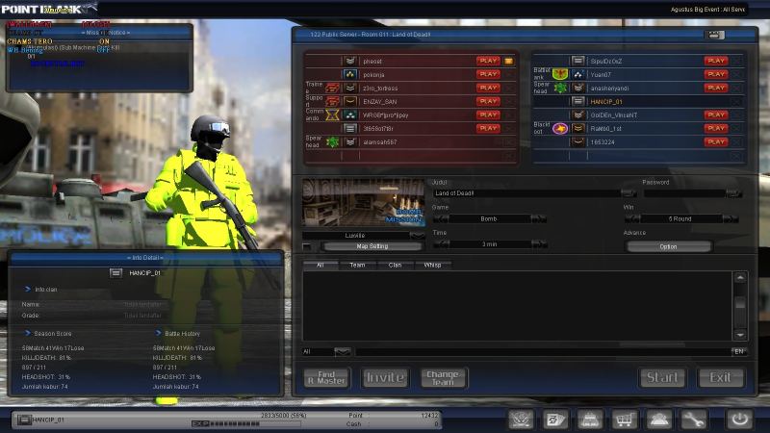Click pheost's rank insignia icon

[349, 61]
